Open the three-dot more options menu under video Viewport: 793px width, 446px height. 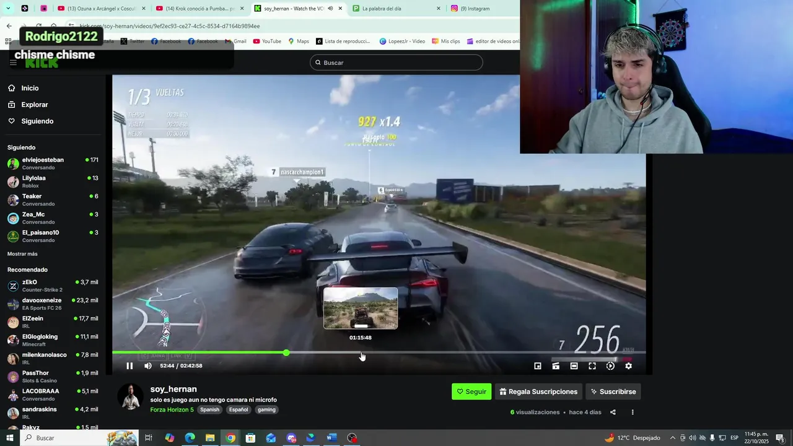pyautogui.click(x=633, y=412)
